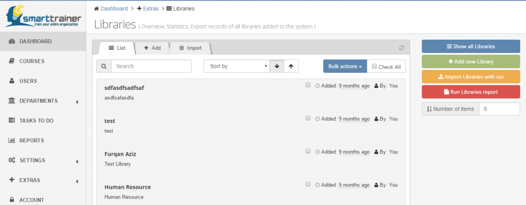Click the Number of items field
The image size is (526, 205).
pos(499,109)
